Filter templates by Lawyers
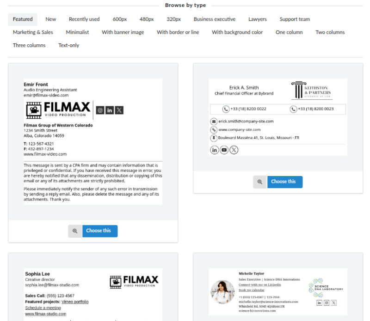This screenshot has height=321, width=370. (x=257, y=19)
